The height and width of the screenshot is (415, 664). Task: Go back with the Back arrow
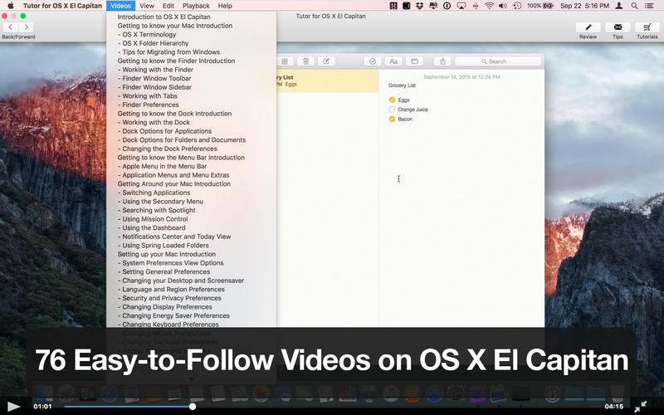coord(11,27)
